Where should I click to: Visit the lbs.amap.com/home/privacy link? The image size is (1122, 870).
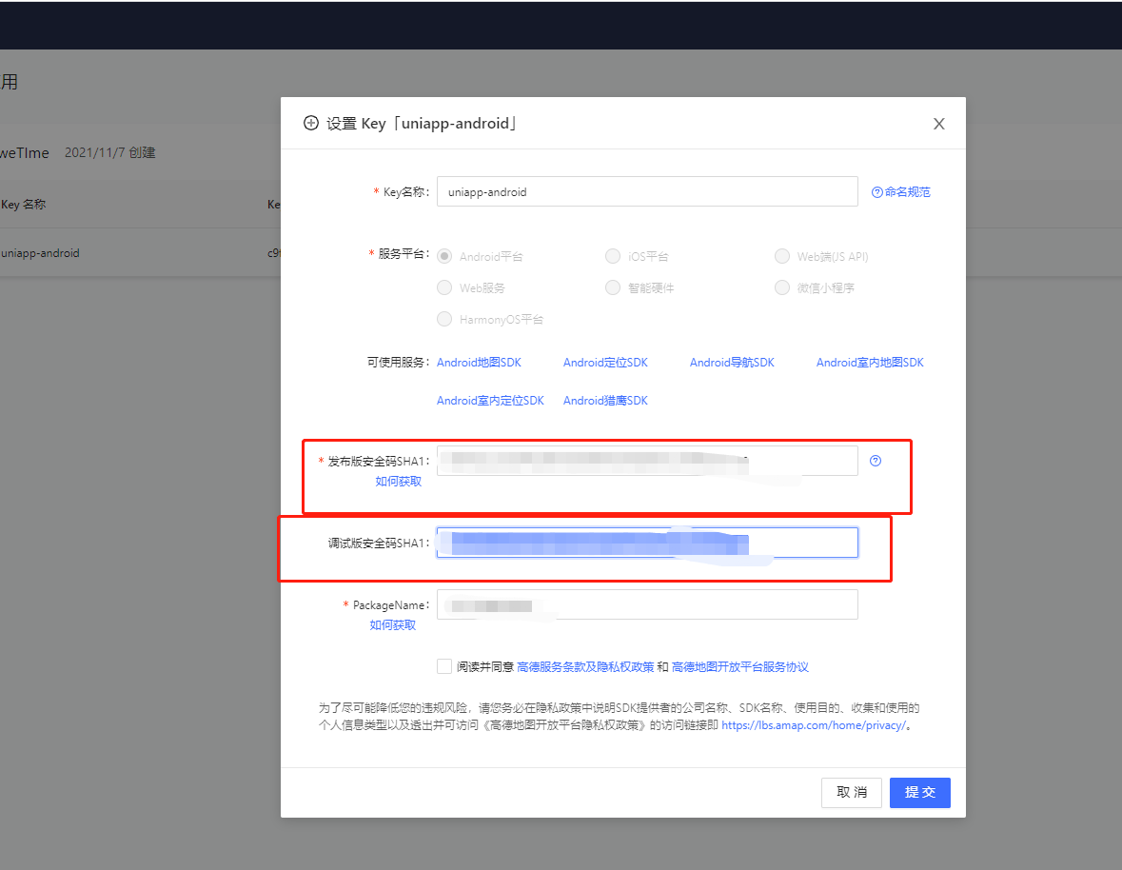pos(814,725)
